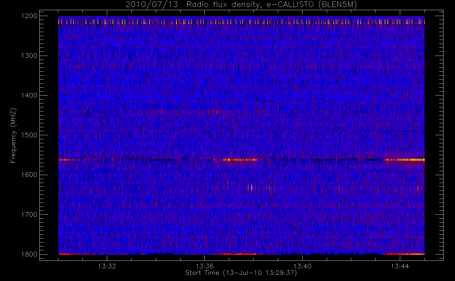This screenshot has width=455, height=281.
Task: Click the 1500 frequency tick label
Action: [x=29, y=135]
